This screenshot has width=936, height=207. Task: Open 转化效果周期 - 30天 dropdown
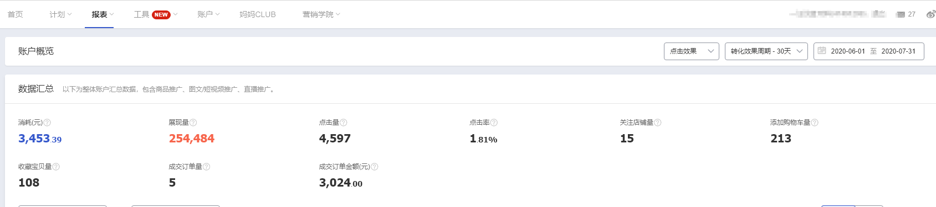(x=766, y=51)
